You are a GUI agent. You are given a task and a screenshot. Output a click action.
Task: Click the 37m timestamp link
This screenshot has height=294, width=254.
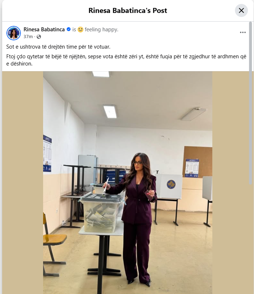[x=28, y=37]
